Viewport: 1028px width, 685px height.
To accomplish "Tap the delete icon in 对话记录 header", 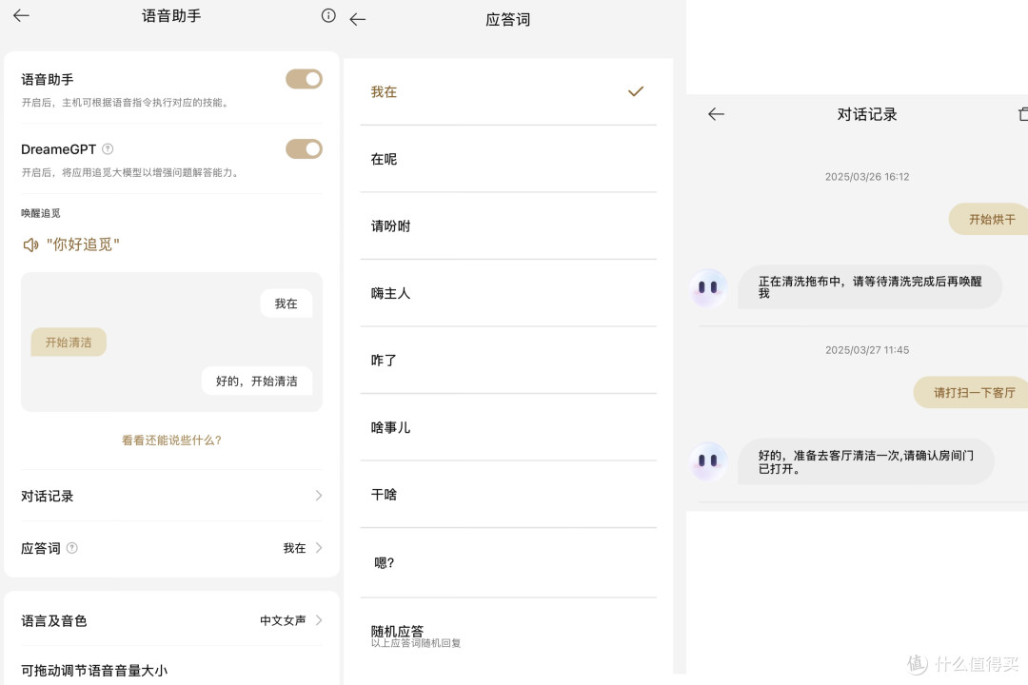I will (1022, 114).
